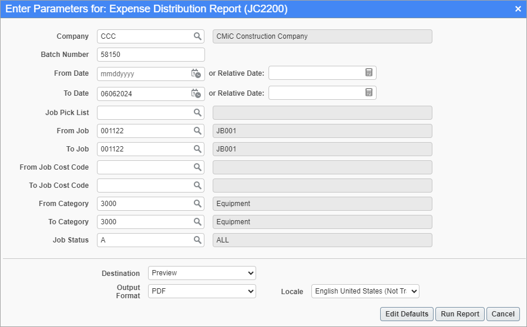Open From Category lookup magnifier

pyautogui.click(x=197, y=203)
